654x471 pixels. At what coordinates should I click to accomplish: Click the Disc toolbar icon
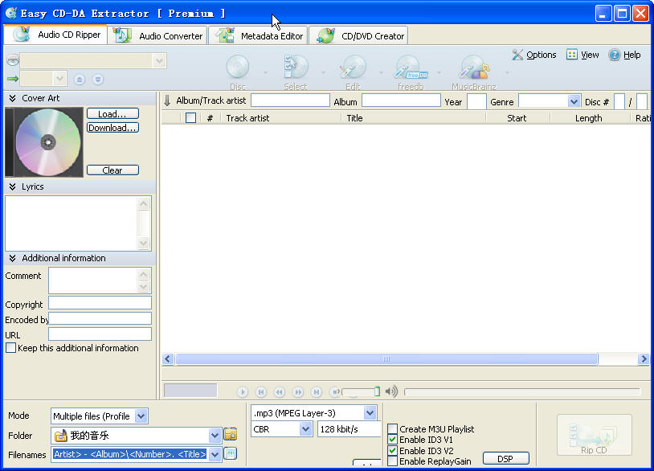[238, 68]
